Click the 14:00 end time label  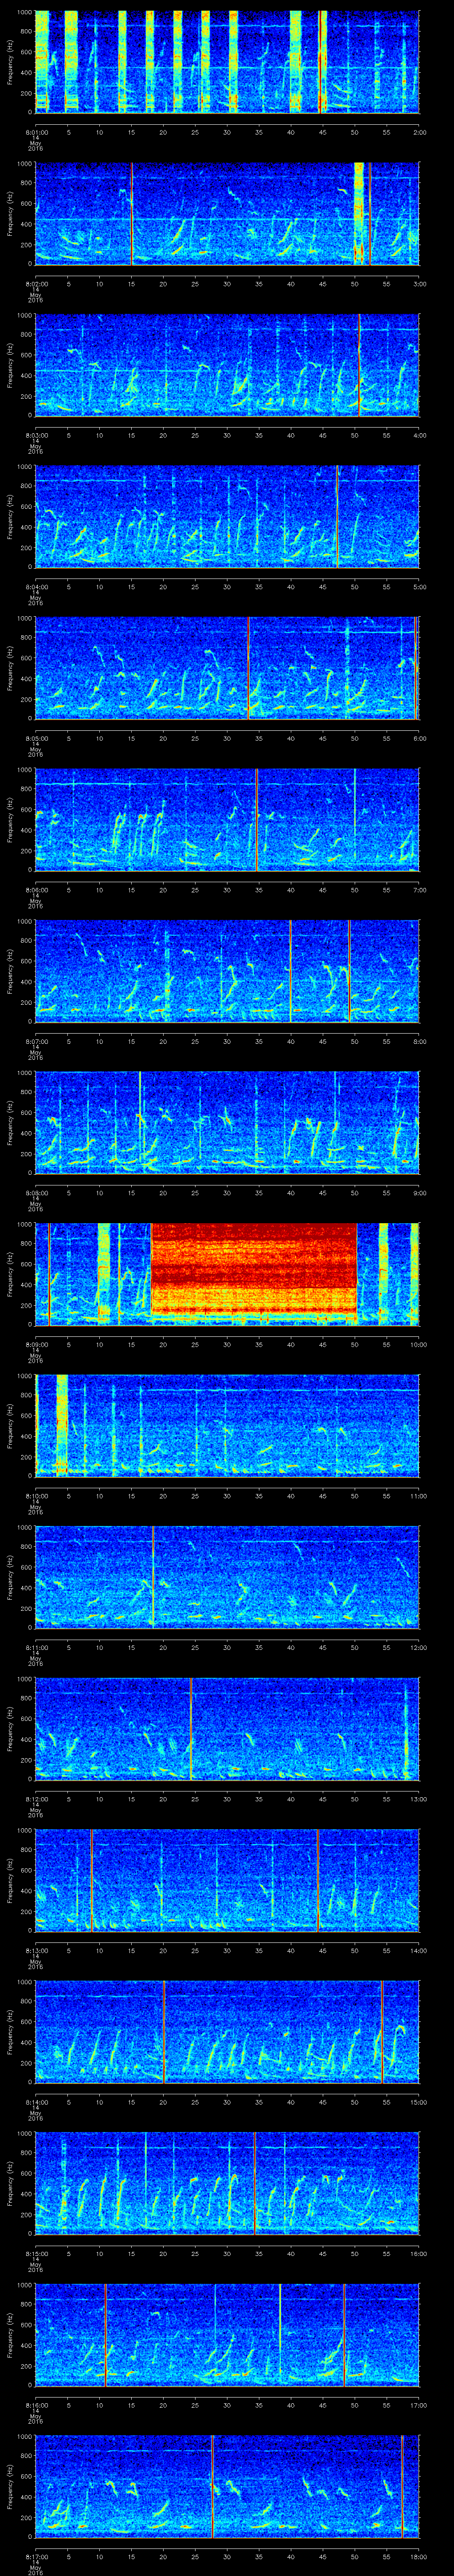point(419,1950)
